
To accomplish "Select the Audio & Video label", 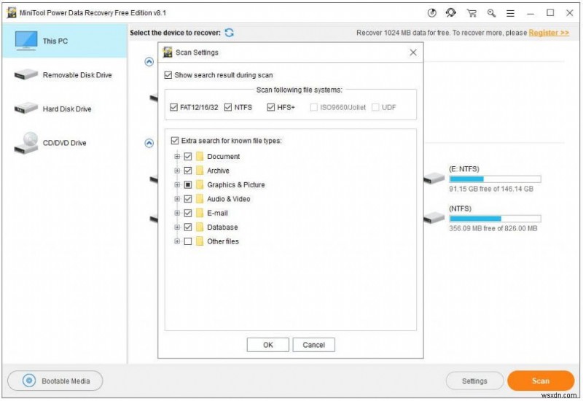I will click(x=228, y=199).
